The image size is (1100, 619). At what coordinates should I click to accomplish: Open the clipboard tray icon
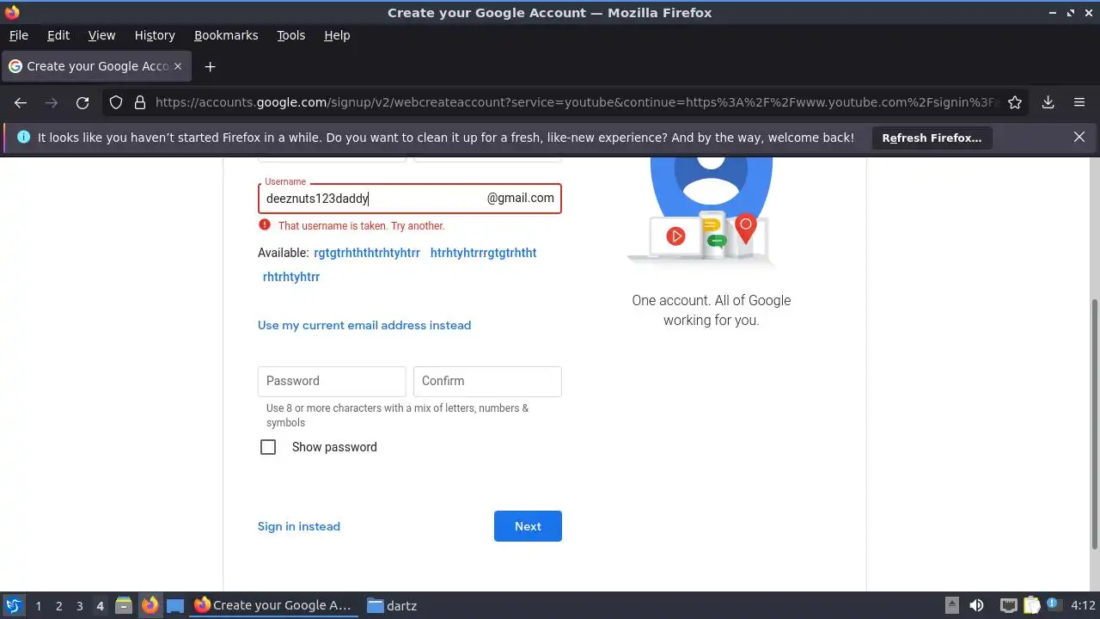point(1031,605)
